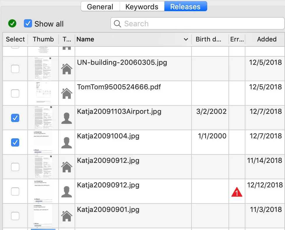Open the Katja20091004.jpg release thumbnail
The height and width of the screenshot is (230, 285).
43,142
